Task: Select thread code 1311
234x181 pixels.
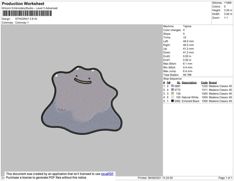Action: click(205, 90)
